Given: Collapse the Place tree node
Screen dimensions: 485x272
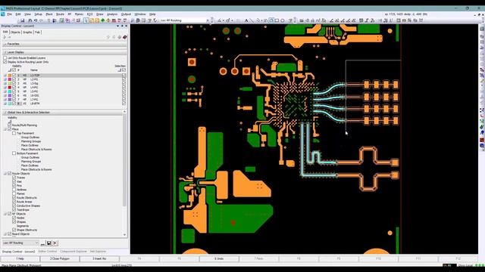Looking at the screenshot, I should [x=5, y=129].
